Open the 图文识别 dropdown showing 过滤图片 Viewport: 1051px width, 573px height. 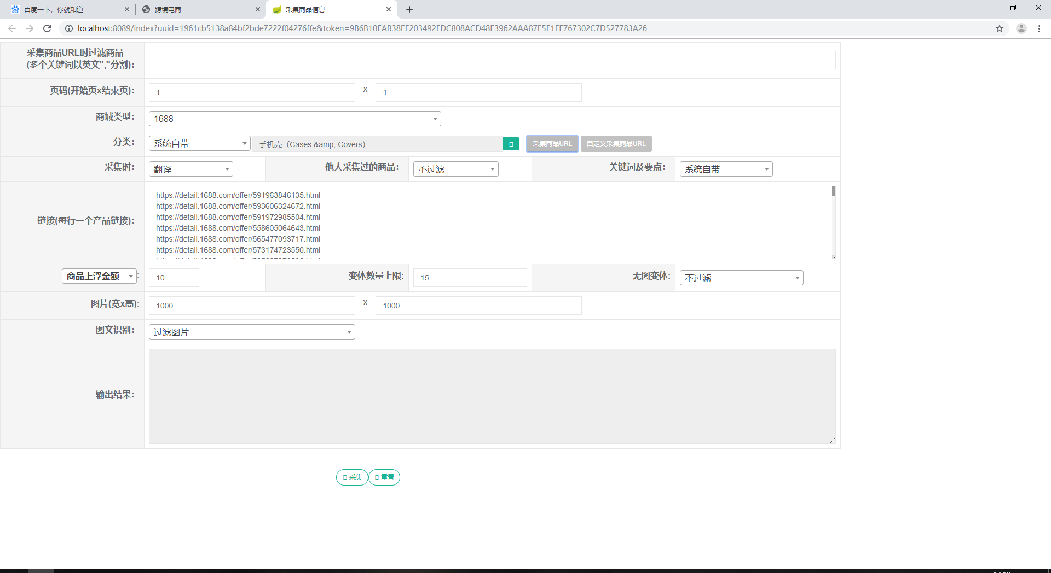pos(252,332)
